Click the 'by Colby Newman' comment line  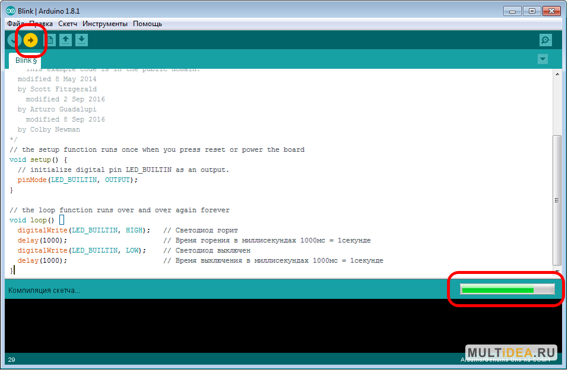[x=49, y=130]
